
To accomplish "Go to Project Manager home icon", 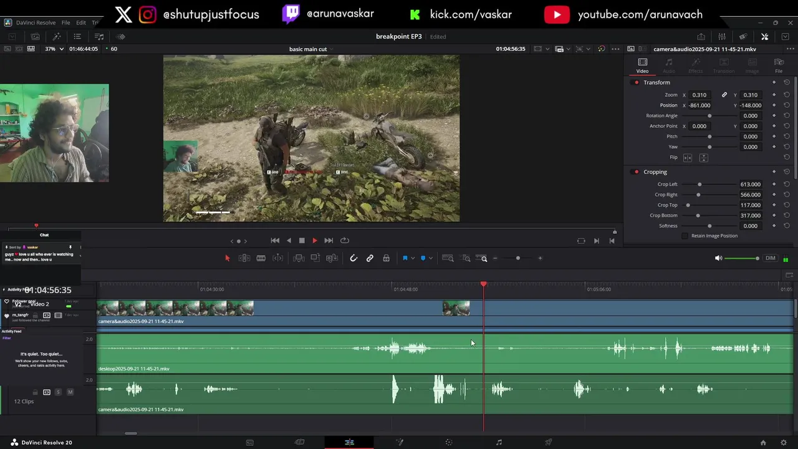I will [763, 443].
